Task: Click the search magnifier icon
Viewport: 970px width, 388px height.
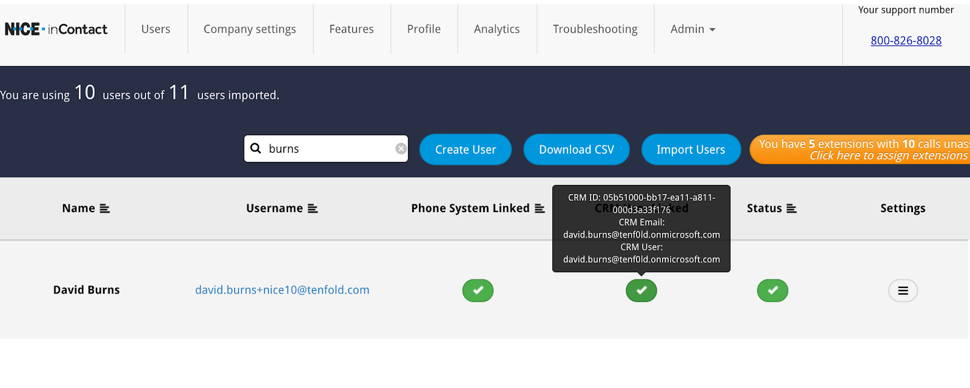Action: tap(256, 149)
